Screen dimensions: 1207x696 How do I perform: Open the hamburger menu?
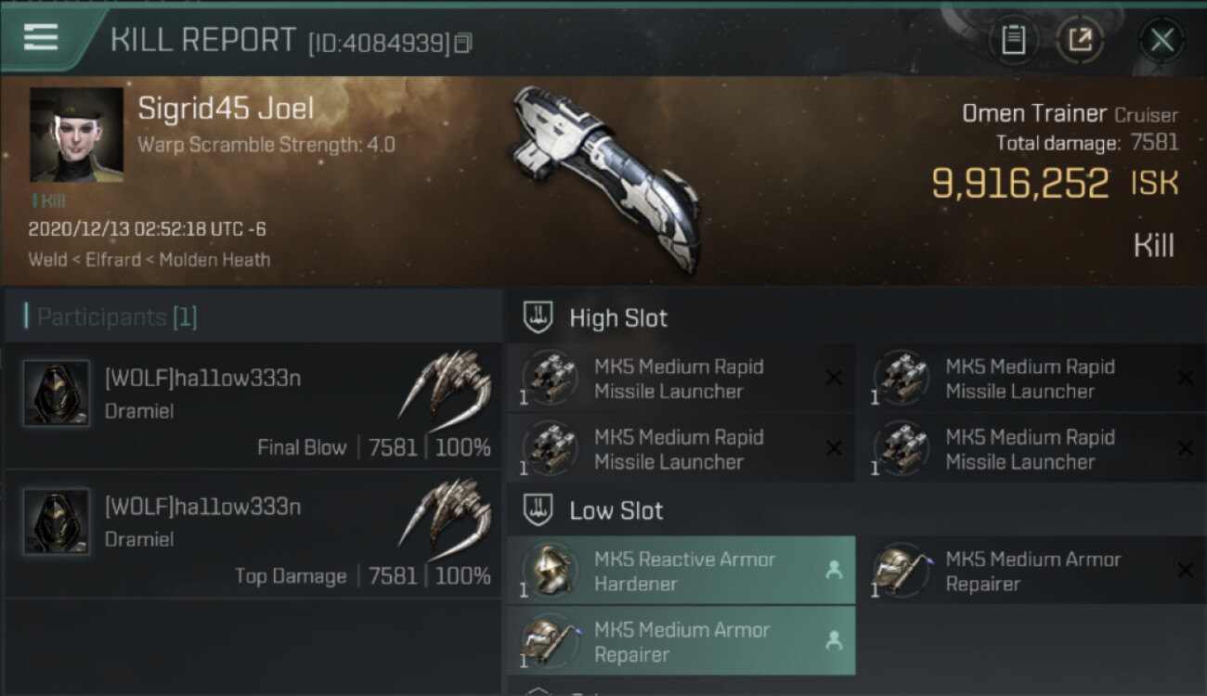[x=41, y=38]
